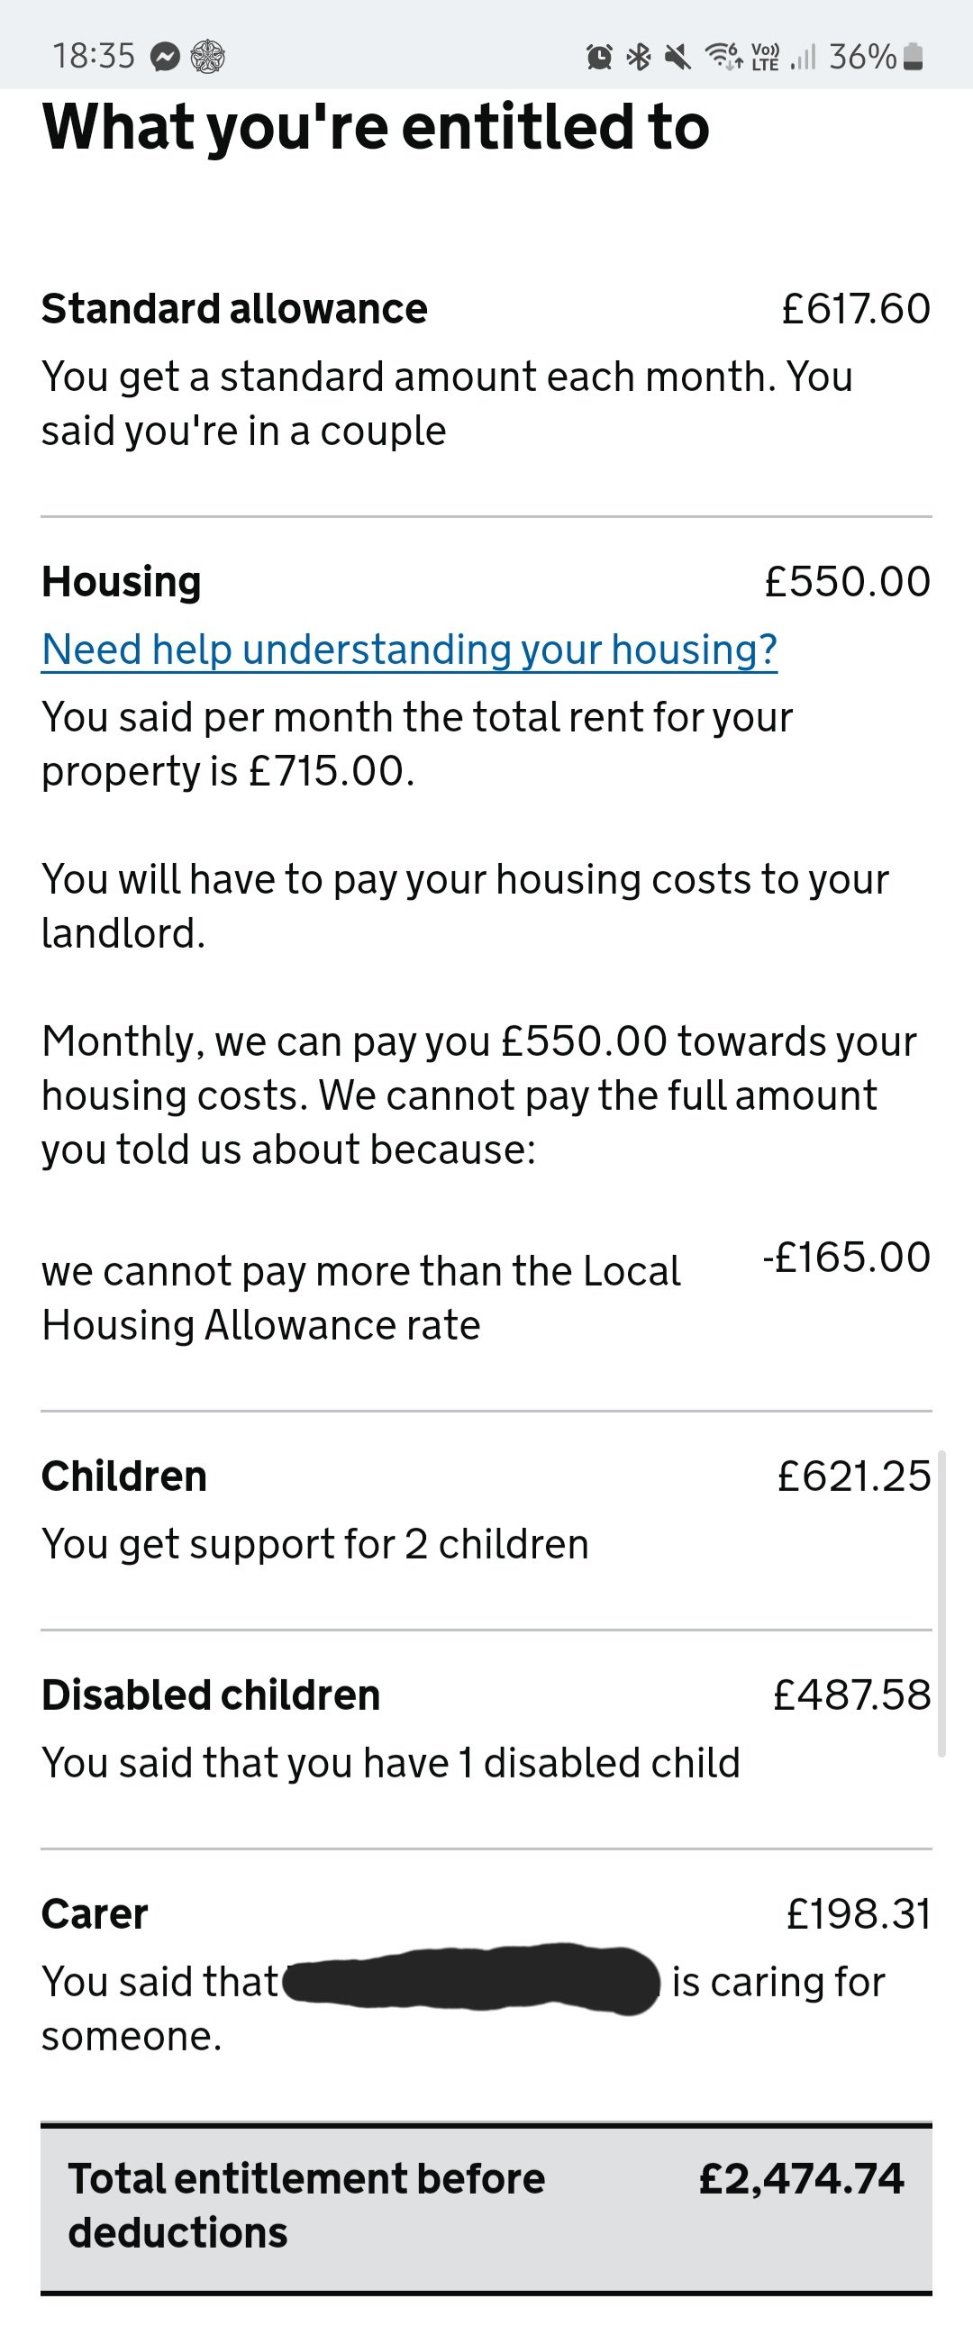Tap the battery icon beside 36%
The width and height of the screenshot is (973, 2326).
pyautogui.click(x=914, y=57)
